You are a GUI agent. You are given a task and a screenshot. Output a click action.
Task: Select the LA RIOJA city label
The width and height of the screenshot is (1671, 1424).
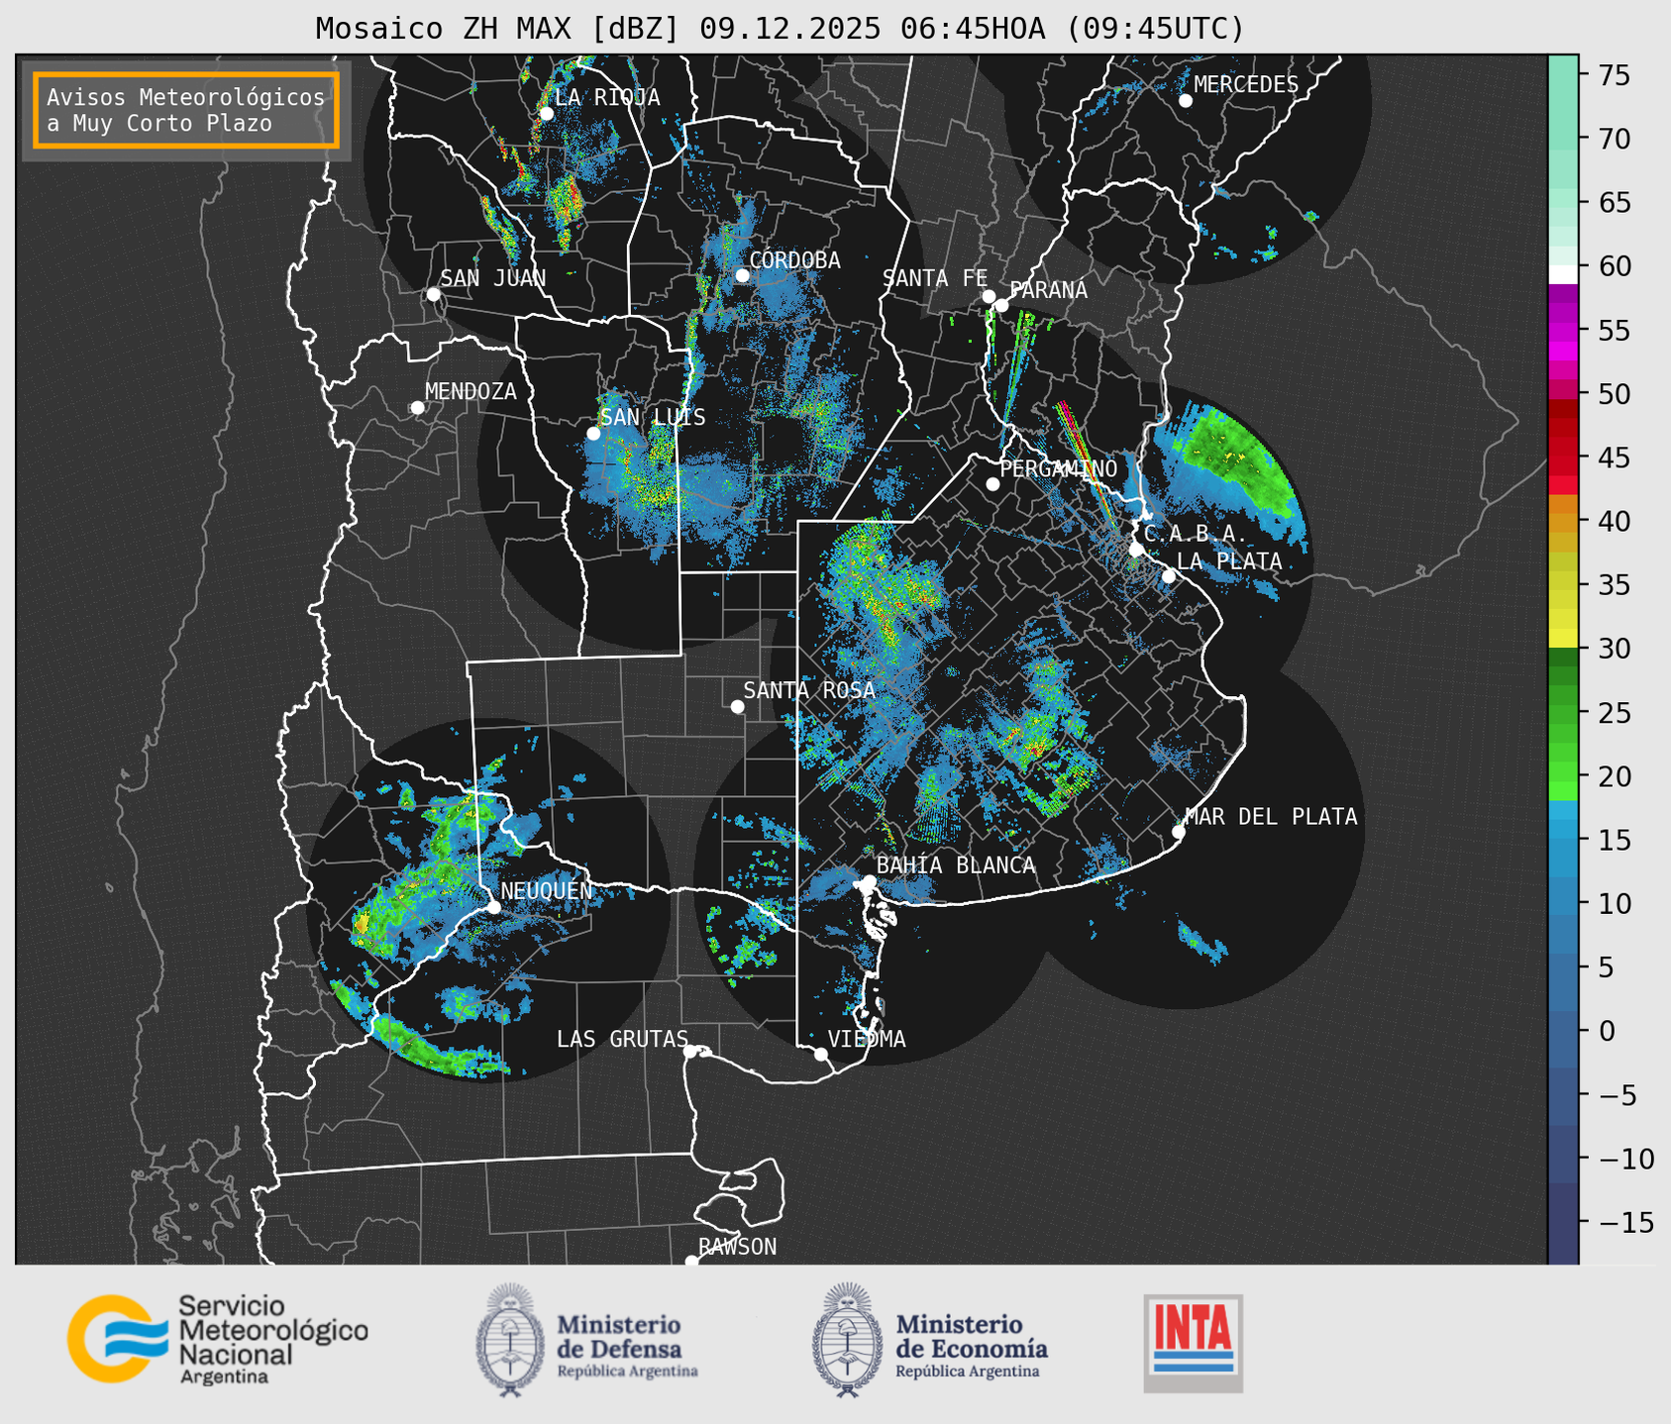tap(607, 97)
